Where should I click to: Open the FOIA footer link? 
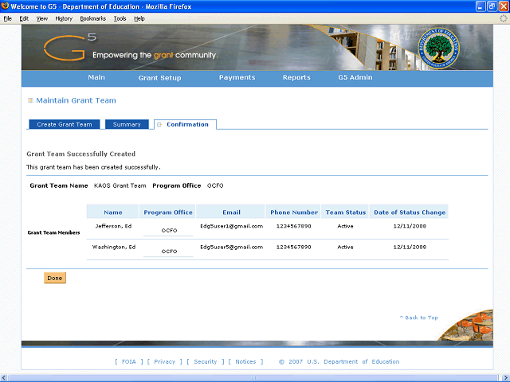click(x=128, y=362)
